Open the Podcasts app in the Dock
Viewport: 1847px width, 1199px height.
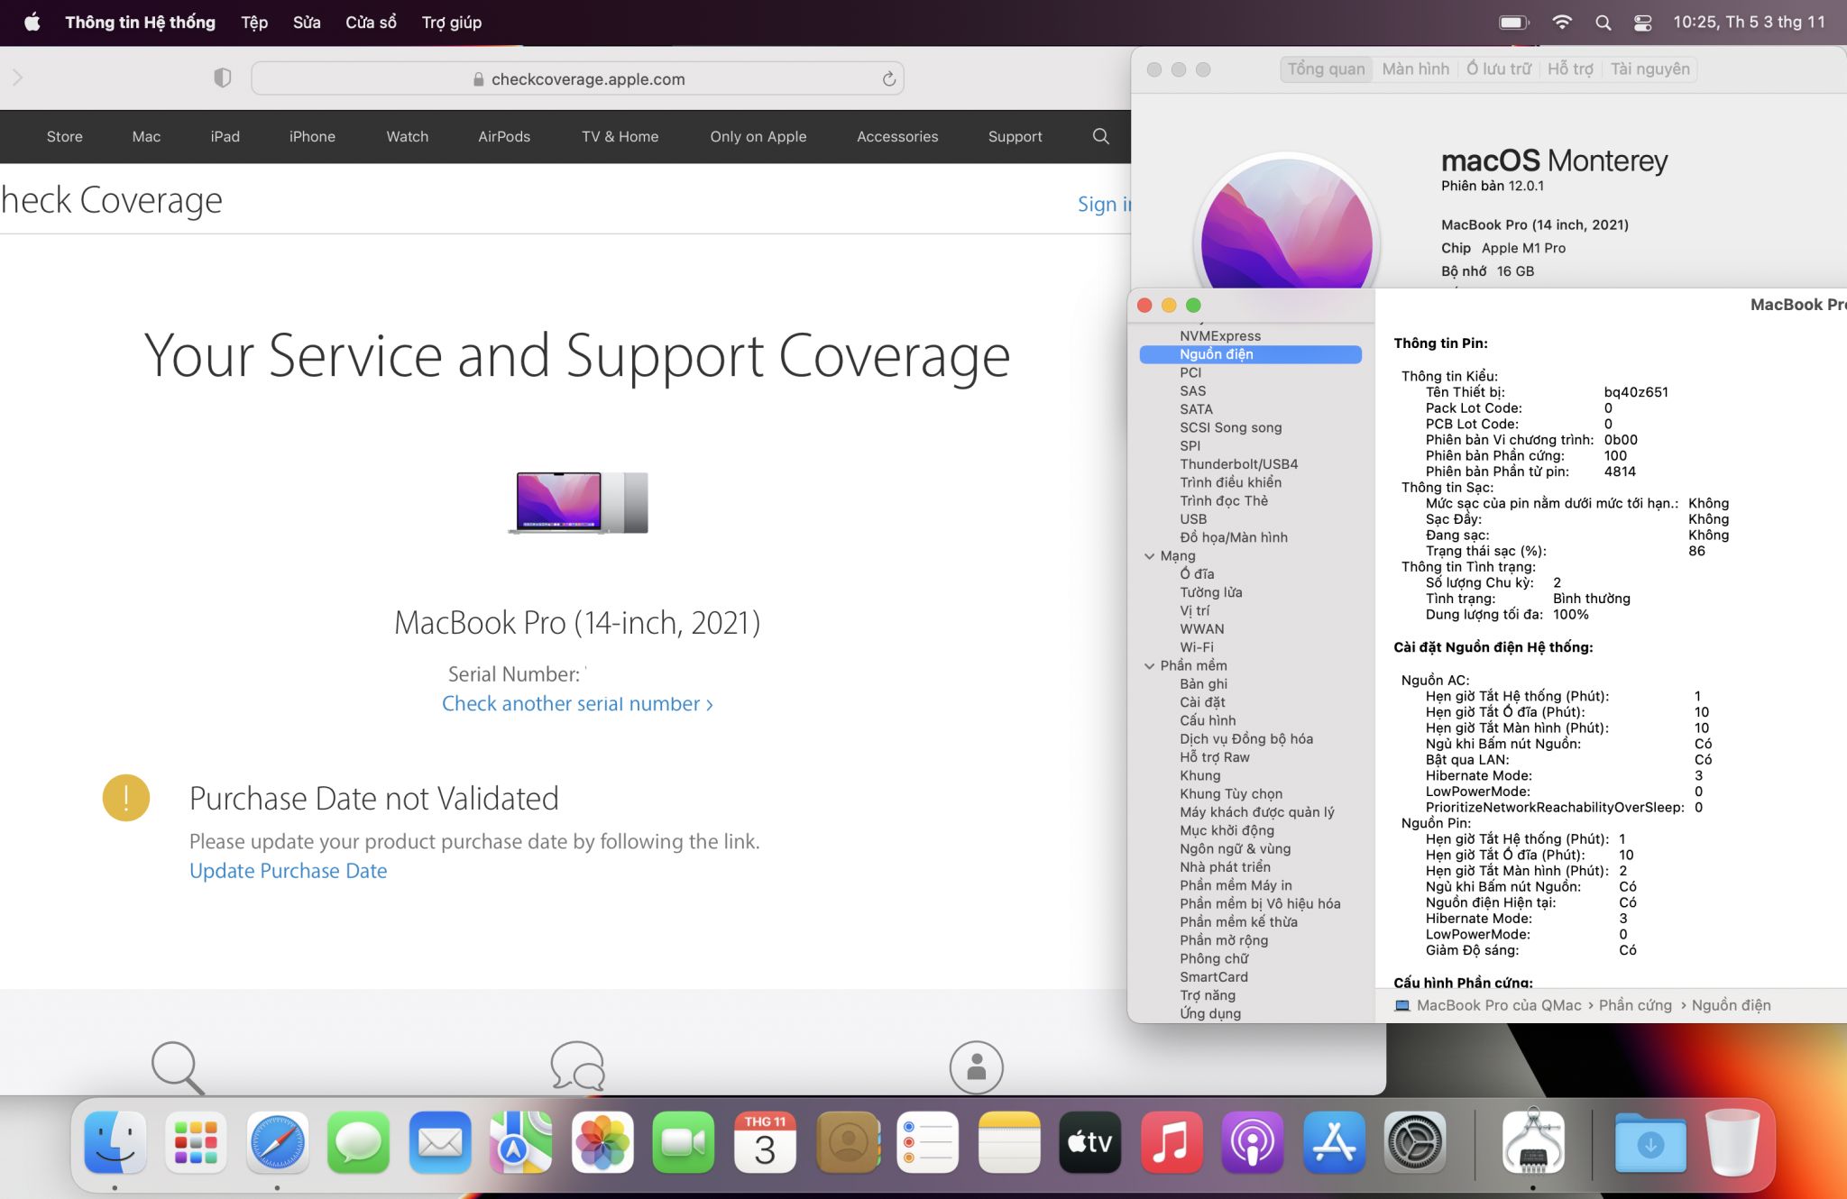[1252, 1142]
